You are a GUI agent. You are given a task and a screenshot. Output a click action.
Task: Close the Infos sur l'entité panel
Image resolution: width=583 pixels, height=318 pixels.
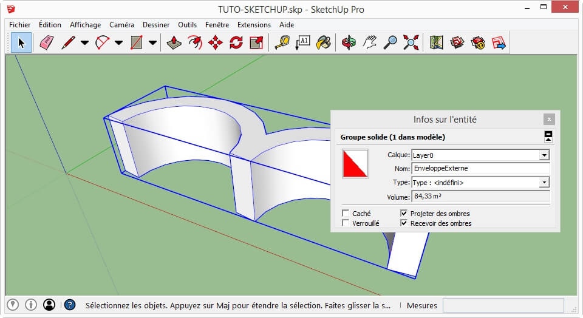(x=549, y=119)
